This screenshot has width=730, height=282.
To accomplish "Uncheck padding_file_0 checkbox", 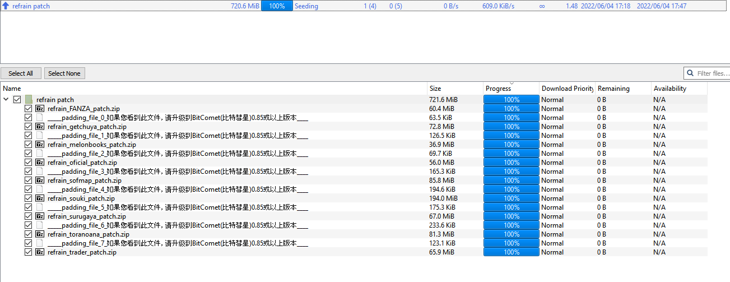I will pos(29,118).
